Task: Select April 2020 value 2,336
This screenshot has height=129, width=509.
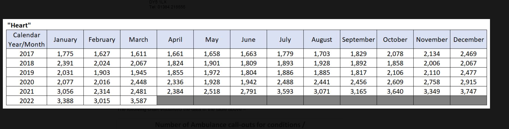Action: [175, 82]
